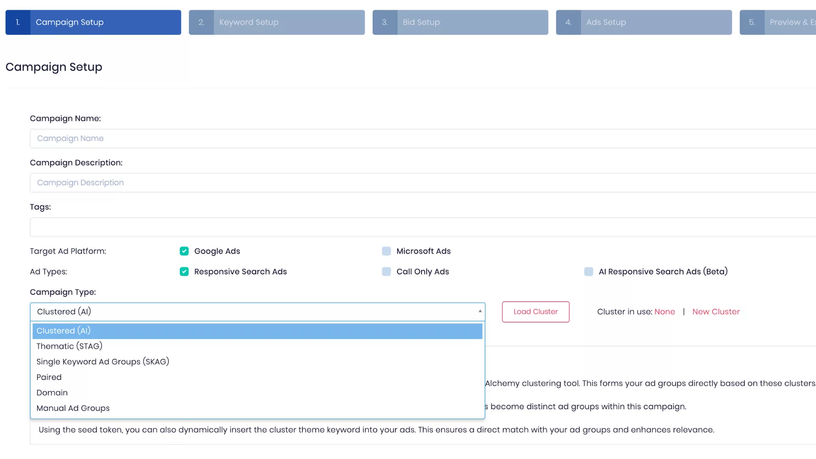
Task: Select Domain from campaign type list
Action: [52, 393]
